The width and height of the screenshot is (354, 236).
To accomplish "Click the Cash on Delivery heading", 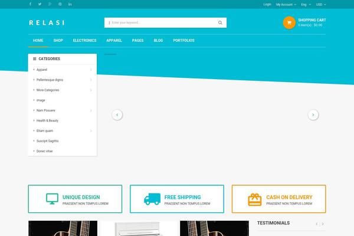I will click(x=289, y=197).
